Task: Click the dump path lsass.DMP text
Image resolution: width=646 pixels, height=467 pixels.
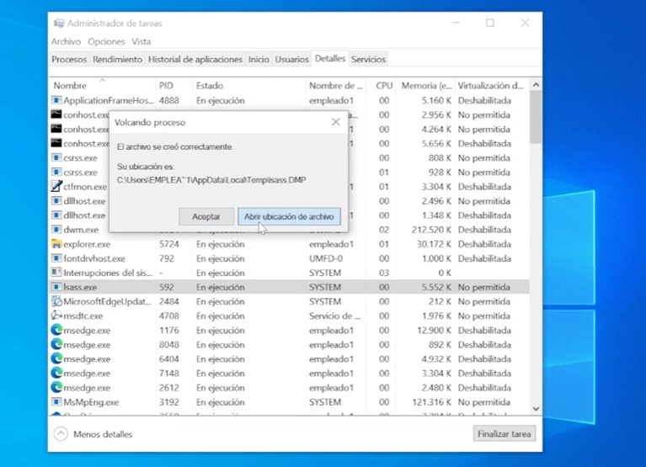Action: tap(211, 180)
